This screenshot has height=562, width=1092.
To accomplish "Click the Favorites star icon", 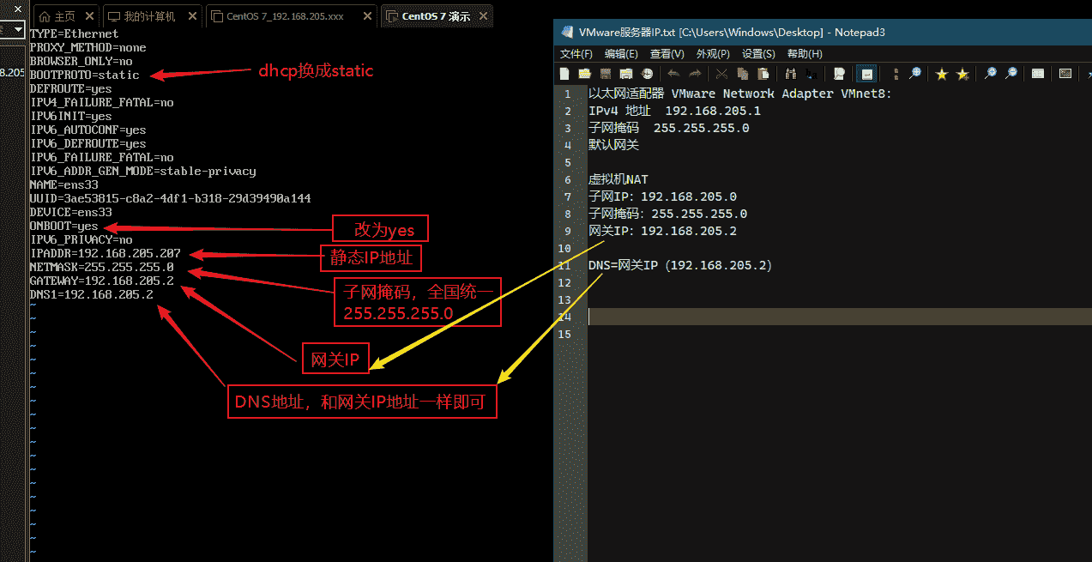I will coord(941,74).
